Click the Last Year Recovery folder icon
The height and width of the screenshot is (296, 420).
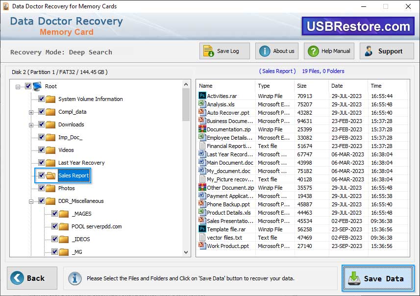tap(50, 163)
